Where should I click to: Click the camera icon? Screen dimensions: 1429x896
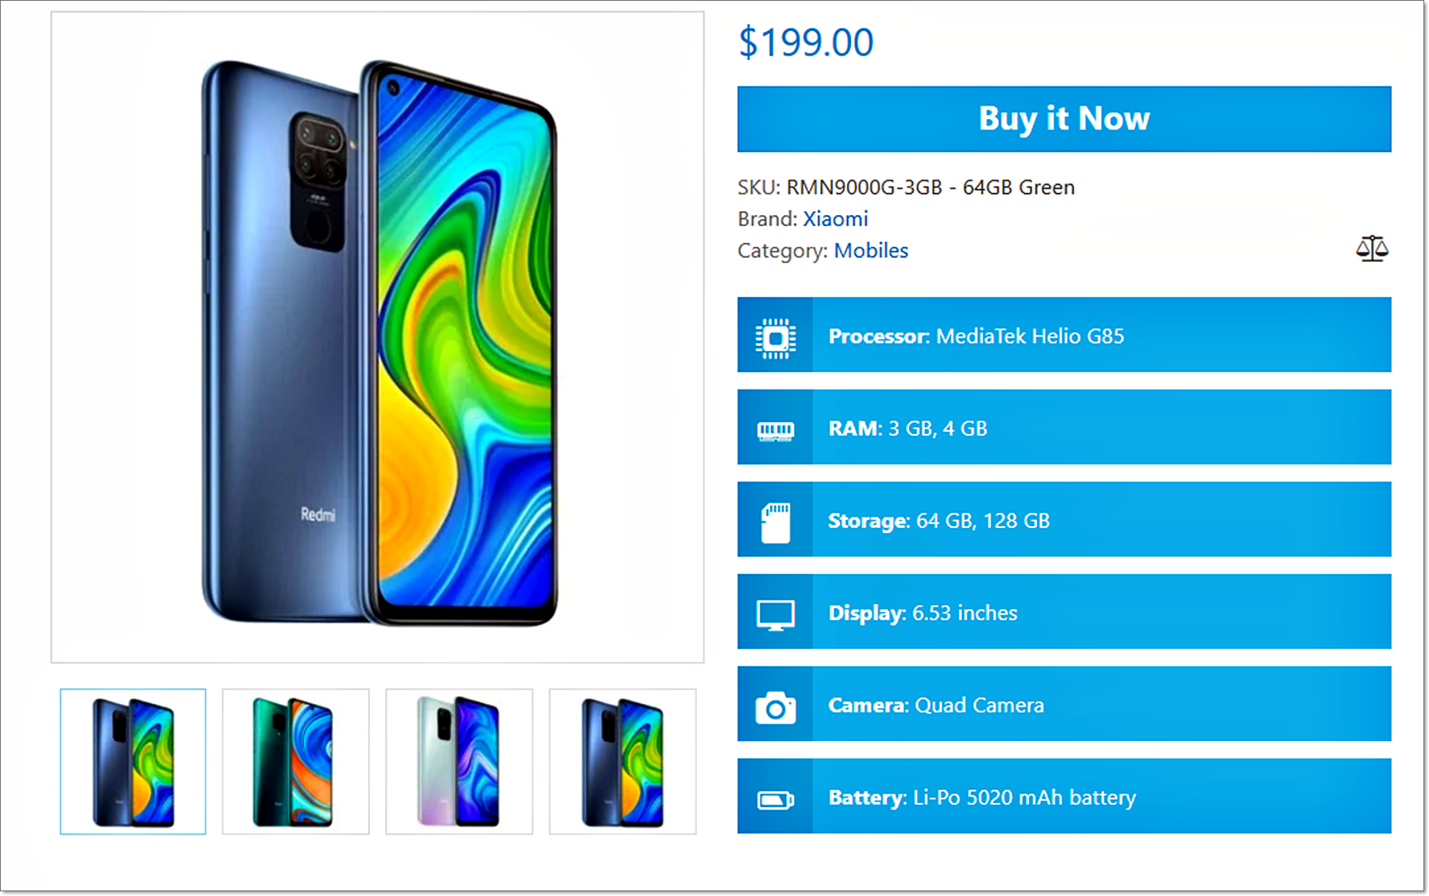click(776, 707)
